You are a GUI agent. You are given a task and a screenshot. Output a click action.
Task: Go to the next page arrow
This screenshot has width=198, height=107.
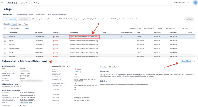[190, 29]
